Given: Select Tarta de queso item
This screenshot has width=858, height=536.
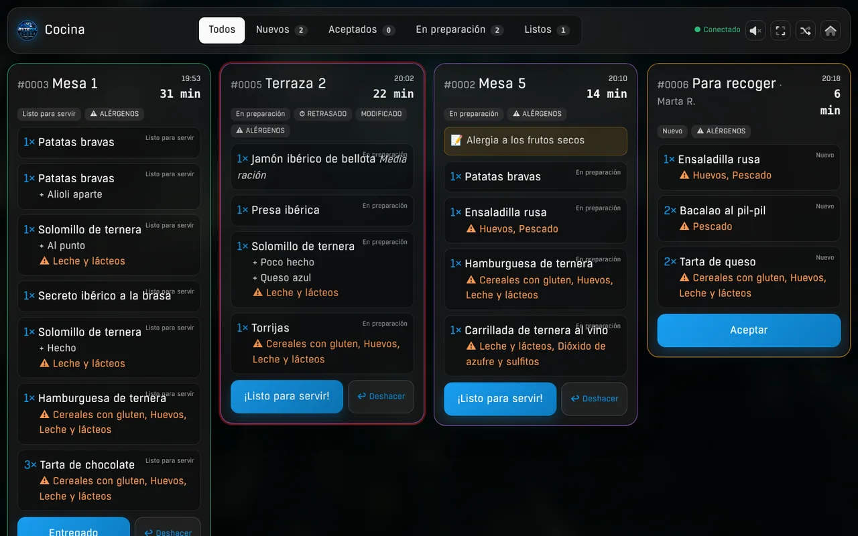Looking at the screenshot, I should (x=749, y=277).
